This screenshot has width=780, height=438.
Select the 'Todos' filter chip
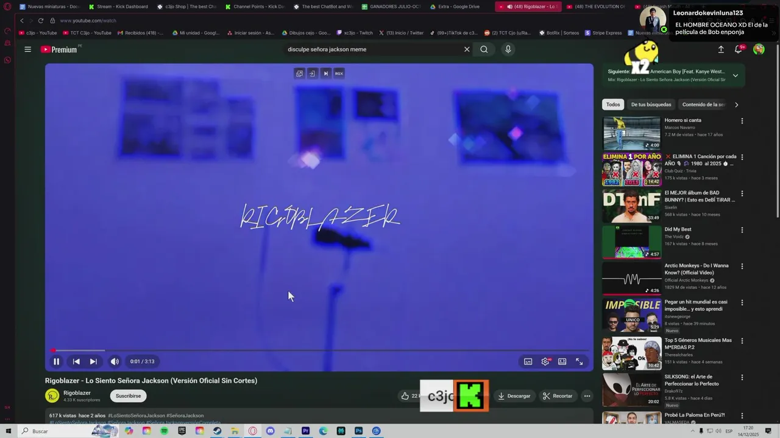613,105
